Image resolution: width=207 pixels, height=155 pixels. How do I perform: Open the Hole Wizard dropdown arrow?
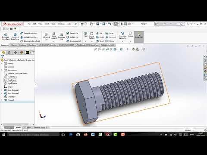tap(54, 41)
